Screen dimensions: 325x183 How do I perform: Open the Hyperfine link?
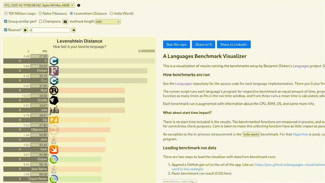(299, 134)
